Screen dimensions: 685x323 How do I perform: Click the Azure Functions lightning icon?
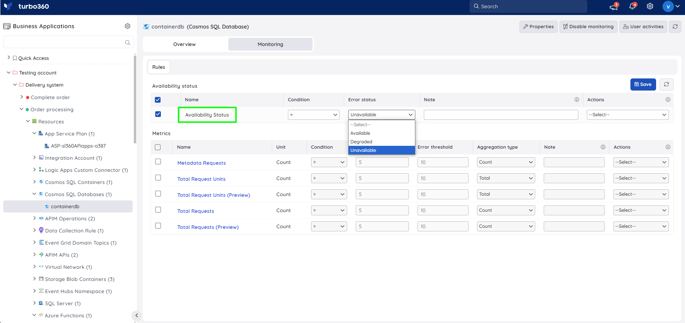tap(41, 315)
